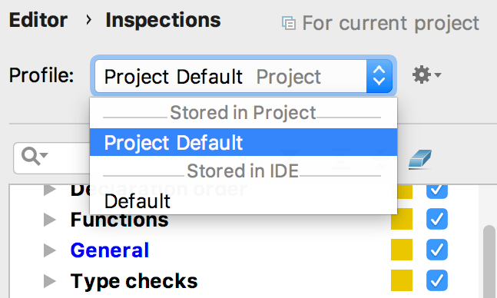This screenshot has width=497, height=298.
Task: Click the yellow severity swatch for General
Action: [x=402, y=250]
